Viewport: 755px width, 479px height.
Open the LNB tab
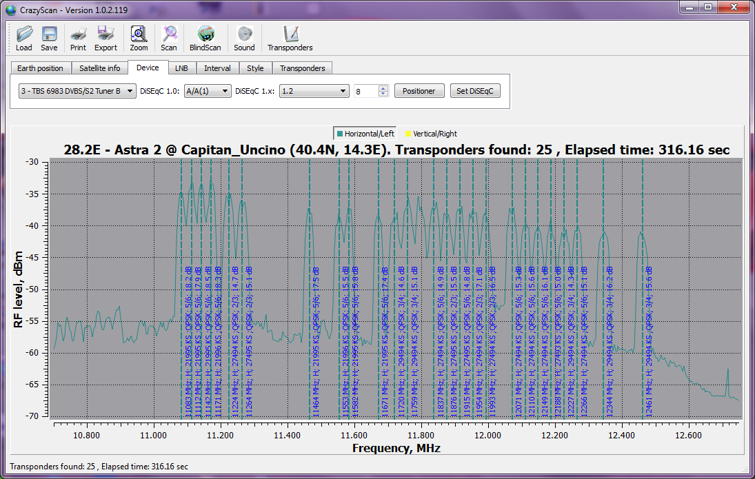pos(181,68)
